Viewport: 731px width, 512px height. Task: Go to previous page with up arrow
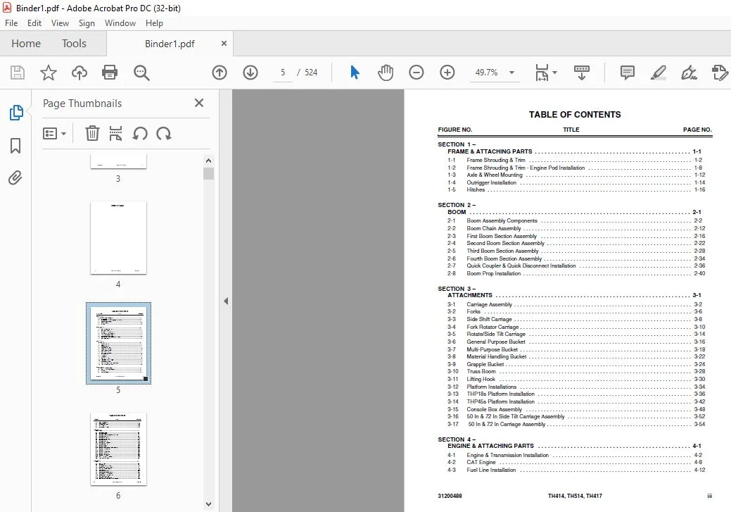(220, 73)
